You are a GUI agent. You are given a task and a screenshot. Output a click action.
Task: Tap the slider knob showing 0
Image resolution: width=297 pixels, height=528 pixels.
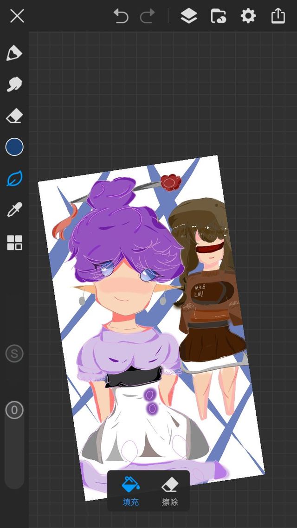tap(14, 410)
